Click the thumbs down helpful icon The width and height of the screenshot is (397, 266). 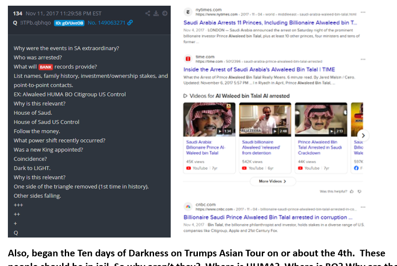[359, 192]
